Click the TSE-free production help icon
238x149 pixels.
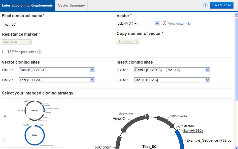point(39,52)
